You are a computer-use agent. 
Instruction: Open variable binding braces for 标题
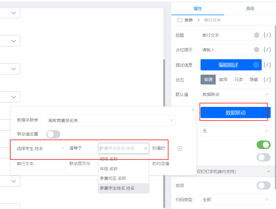[267, 35]
